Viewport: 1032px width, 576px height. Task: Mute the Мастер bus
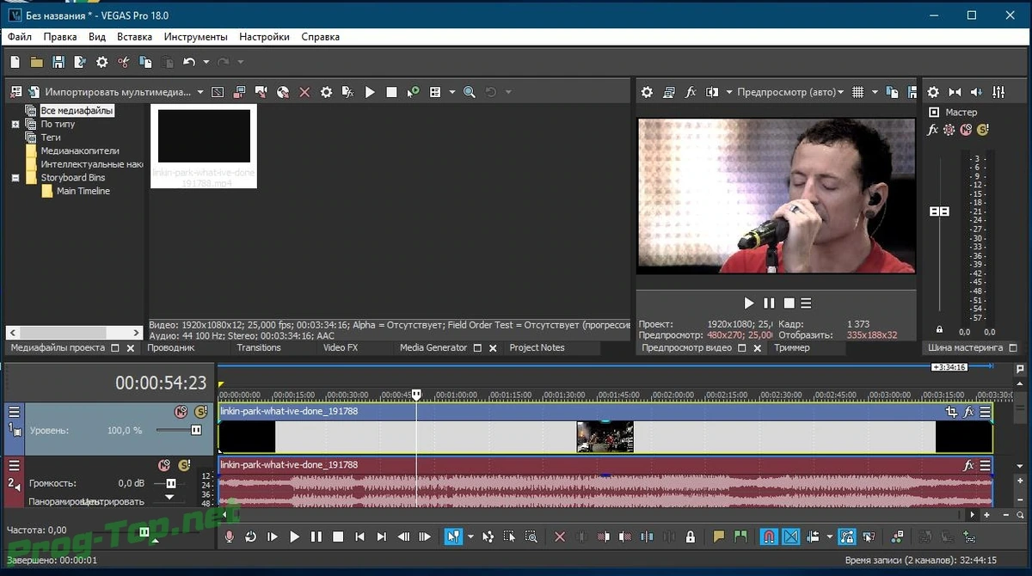pos(966,130)
